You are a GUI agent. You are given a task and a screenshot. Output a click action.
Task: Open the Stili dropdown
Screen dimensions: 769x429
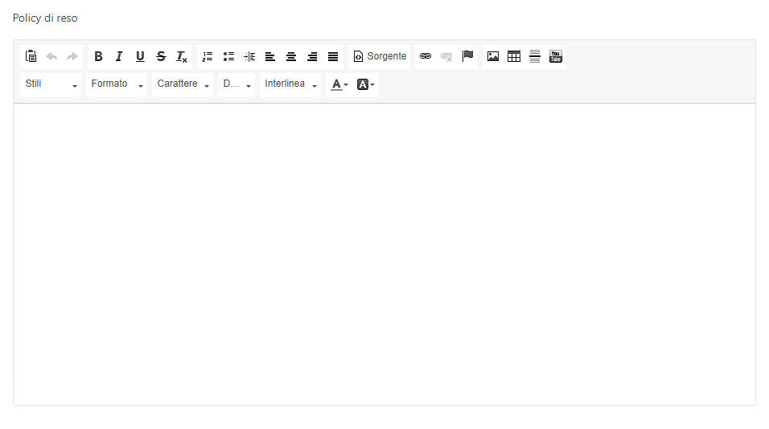tap(51, 84)
